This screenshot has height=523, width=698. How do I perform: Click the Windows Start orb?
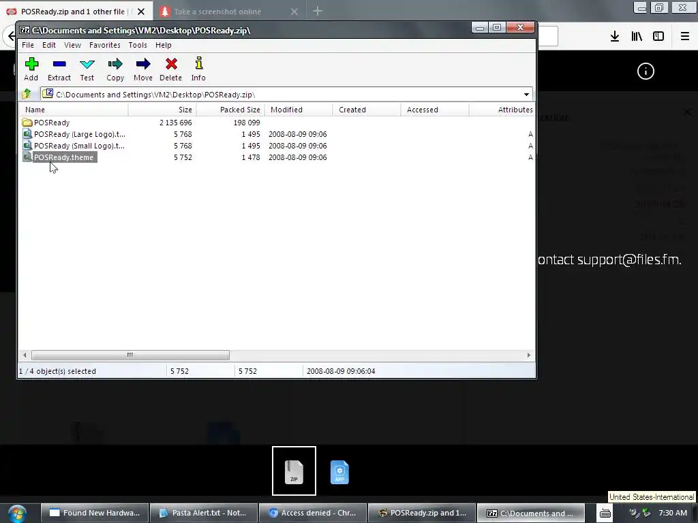(17, 513)
